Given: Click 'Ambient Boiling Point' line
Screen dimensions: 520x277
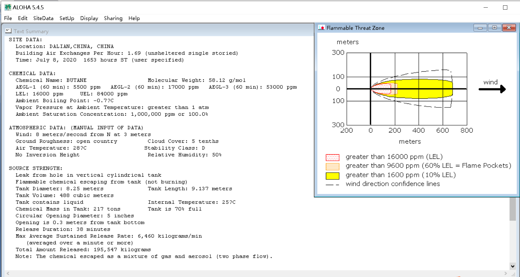Looking at the screenshot, I should click(x=65, y=101).
